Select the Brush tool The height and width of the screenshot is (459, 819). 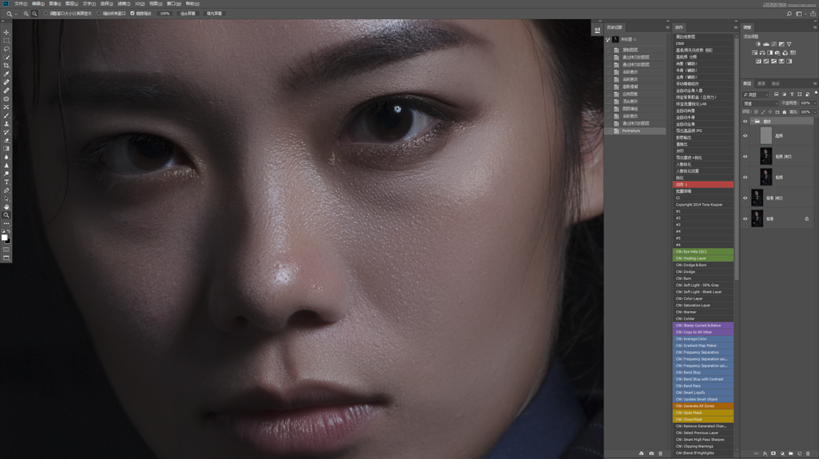click(6, 115)
